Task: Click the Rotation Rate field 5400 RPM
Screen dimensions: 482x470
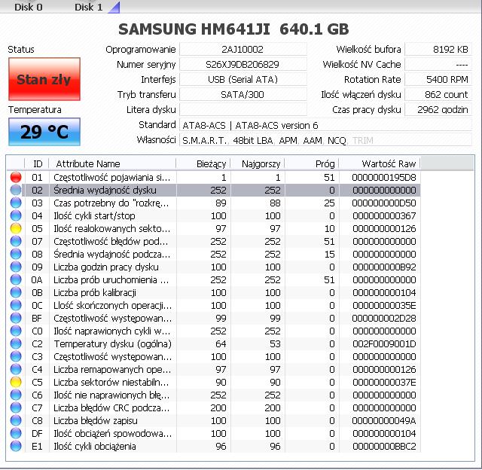Action: (438, 79)
